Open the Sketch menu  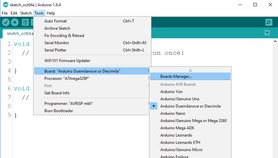[x=26, y=13]
